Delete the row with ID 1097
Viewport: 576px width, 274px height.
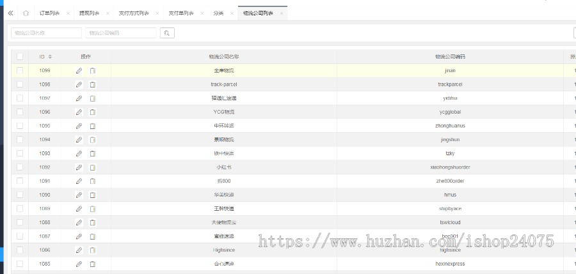tap(93, 98)
